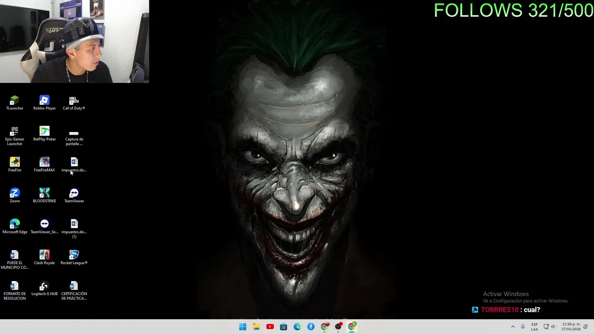Open the TLauncher desktop shortcut

14,103
